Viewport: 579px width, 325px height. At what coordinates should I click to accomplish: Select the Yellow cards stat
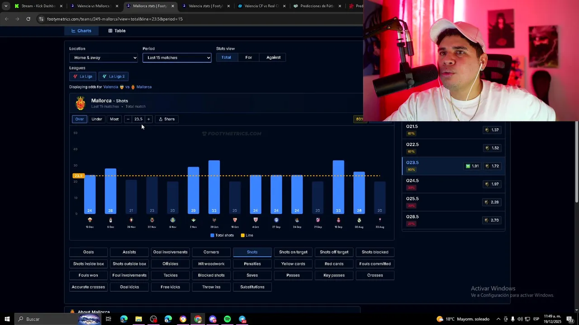coord(293,264)
